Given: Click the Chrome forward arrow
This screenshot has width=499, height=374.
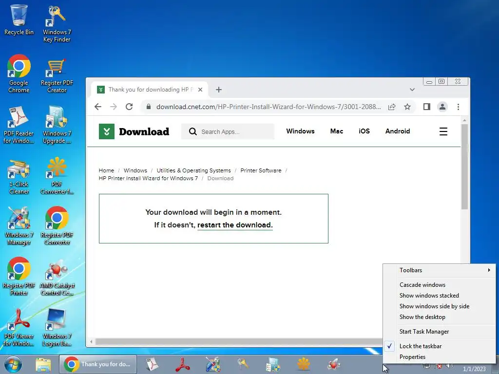Looking at the screenshot, I should tap(114, 107).
